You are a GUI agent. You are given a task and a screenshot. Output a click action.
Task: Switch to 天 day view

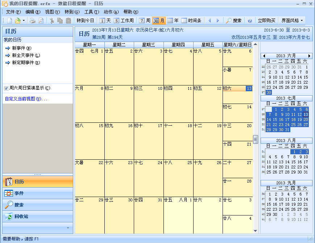coord(105,21)
